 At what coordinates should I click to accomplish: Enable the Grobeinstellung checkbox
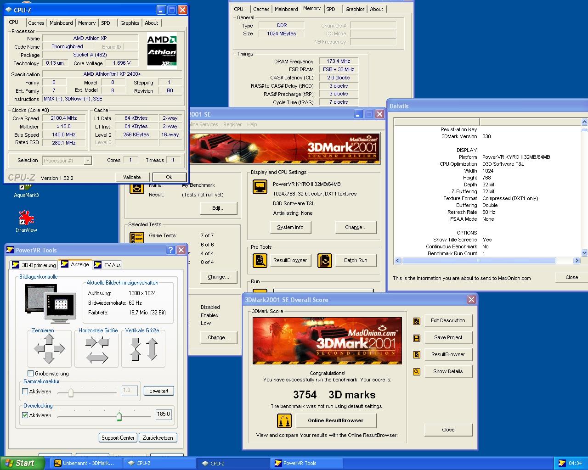click(31, 374)
